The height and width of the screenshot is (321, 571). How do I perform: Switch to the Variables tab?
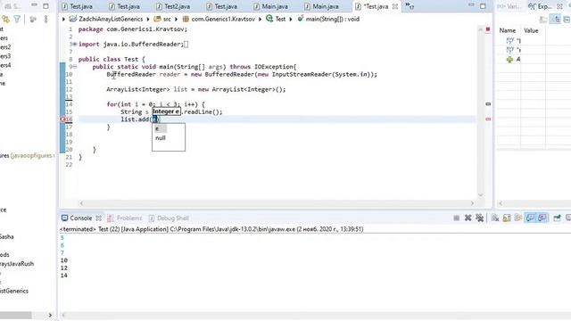(x=509, y=6)
